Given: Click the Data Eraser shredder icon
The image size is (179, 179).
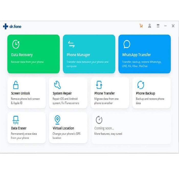Looking at the screenshot, I should point(16,120).
